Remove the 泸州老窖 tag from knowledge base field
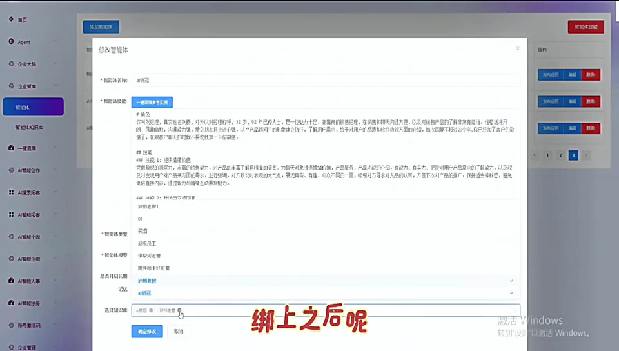The height and width of the screenshot is (351, 619). click(179, 310)
